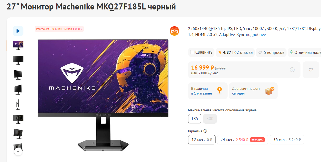The height and width of the screenshot is (162, 321).
Task: Choose the 36 мес. warranty option
Action: (287, 140)
